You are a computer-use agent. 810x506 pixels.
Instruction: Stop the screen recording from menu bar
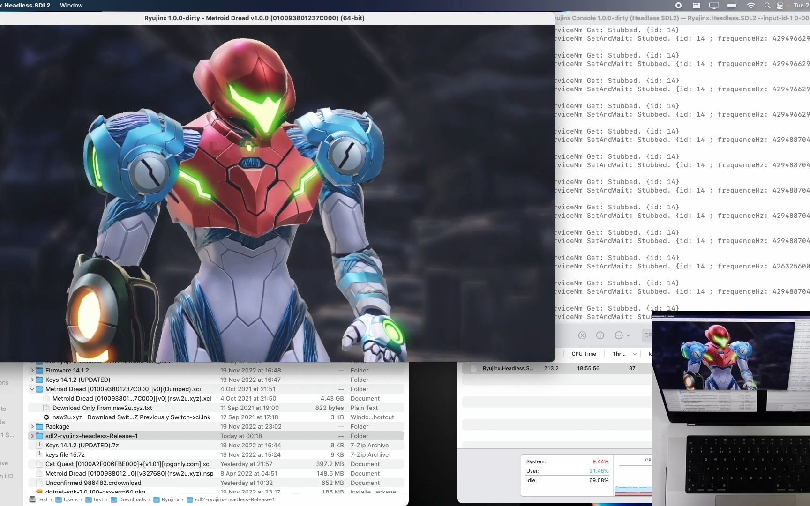[x=678, y=6]
